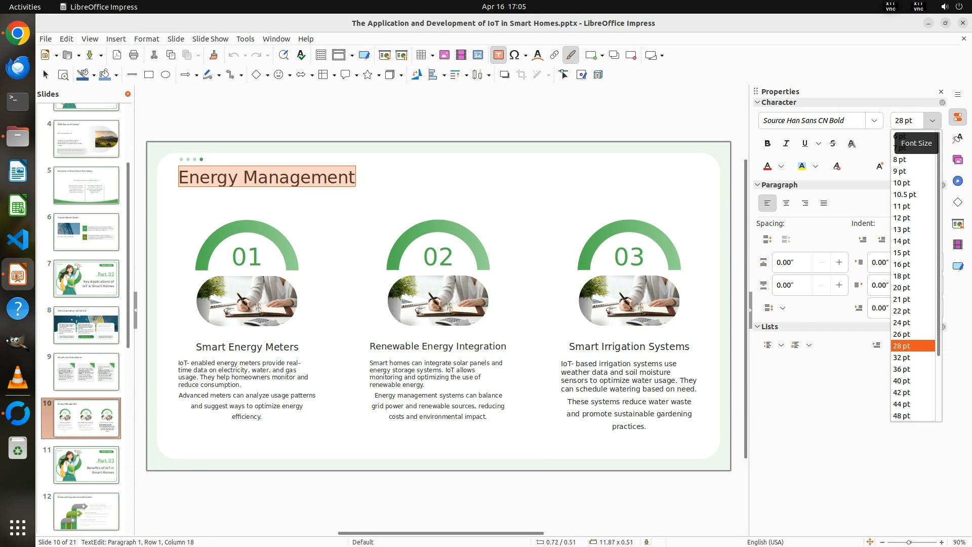Click the Insert Table toolbar icon
The width and height of the screenshot is (972, 547).
(x=421, y=55)
